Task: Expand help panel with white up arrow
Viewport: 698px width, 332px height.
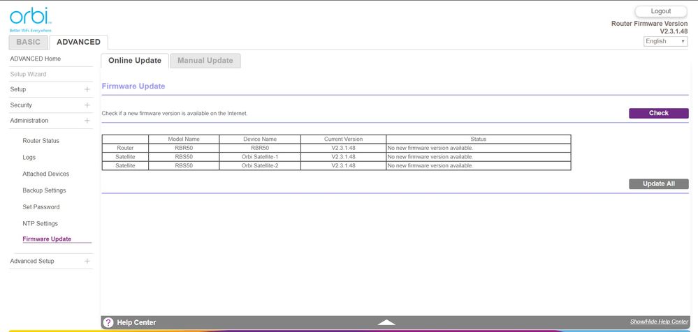Action: click(x=386, y=322)
